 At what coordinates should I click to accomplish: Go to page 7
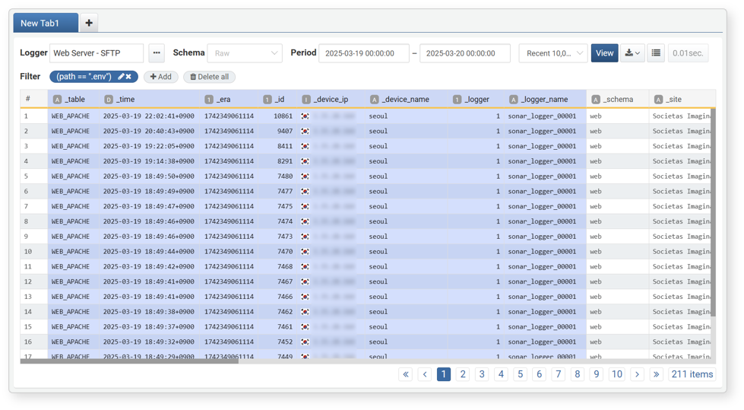(x=559, y=374)
